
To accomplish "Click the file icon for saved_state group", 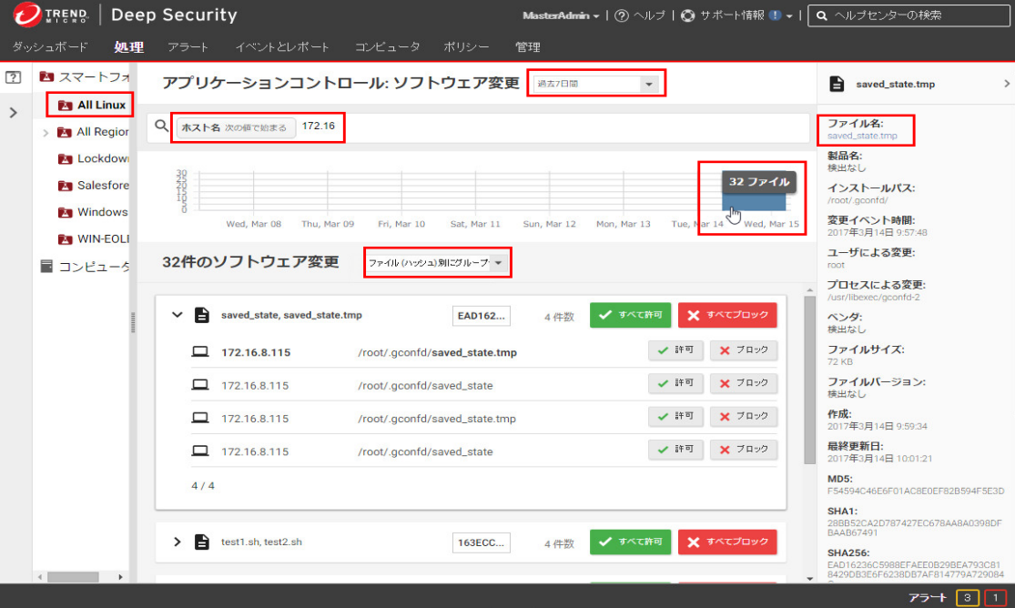I will [x=202, y=315].
